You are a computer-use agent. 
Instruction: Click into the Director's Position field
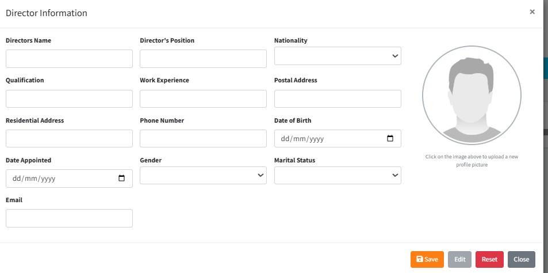point(203,59)
